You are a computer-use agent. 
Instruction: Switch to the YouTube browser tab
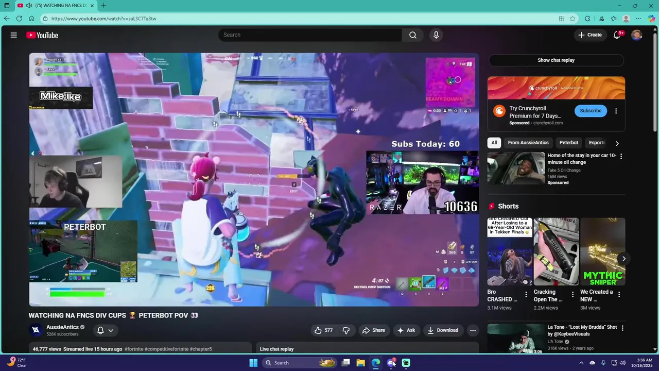point(55,6)
